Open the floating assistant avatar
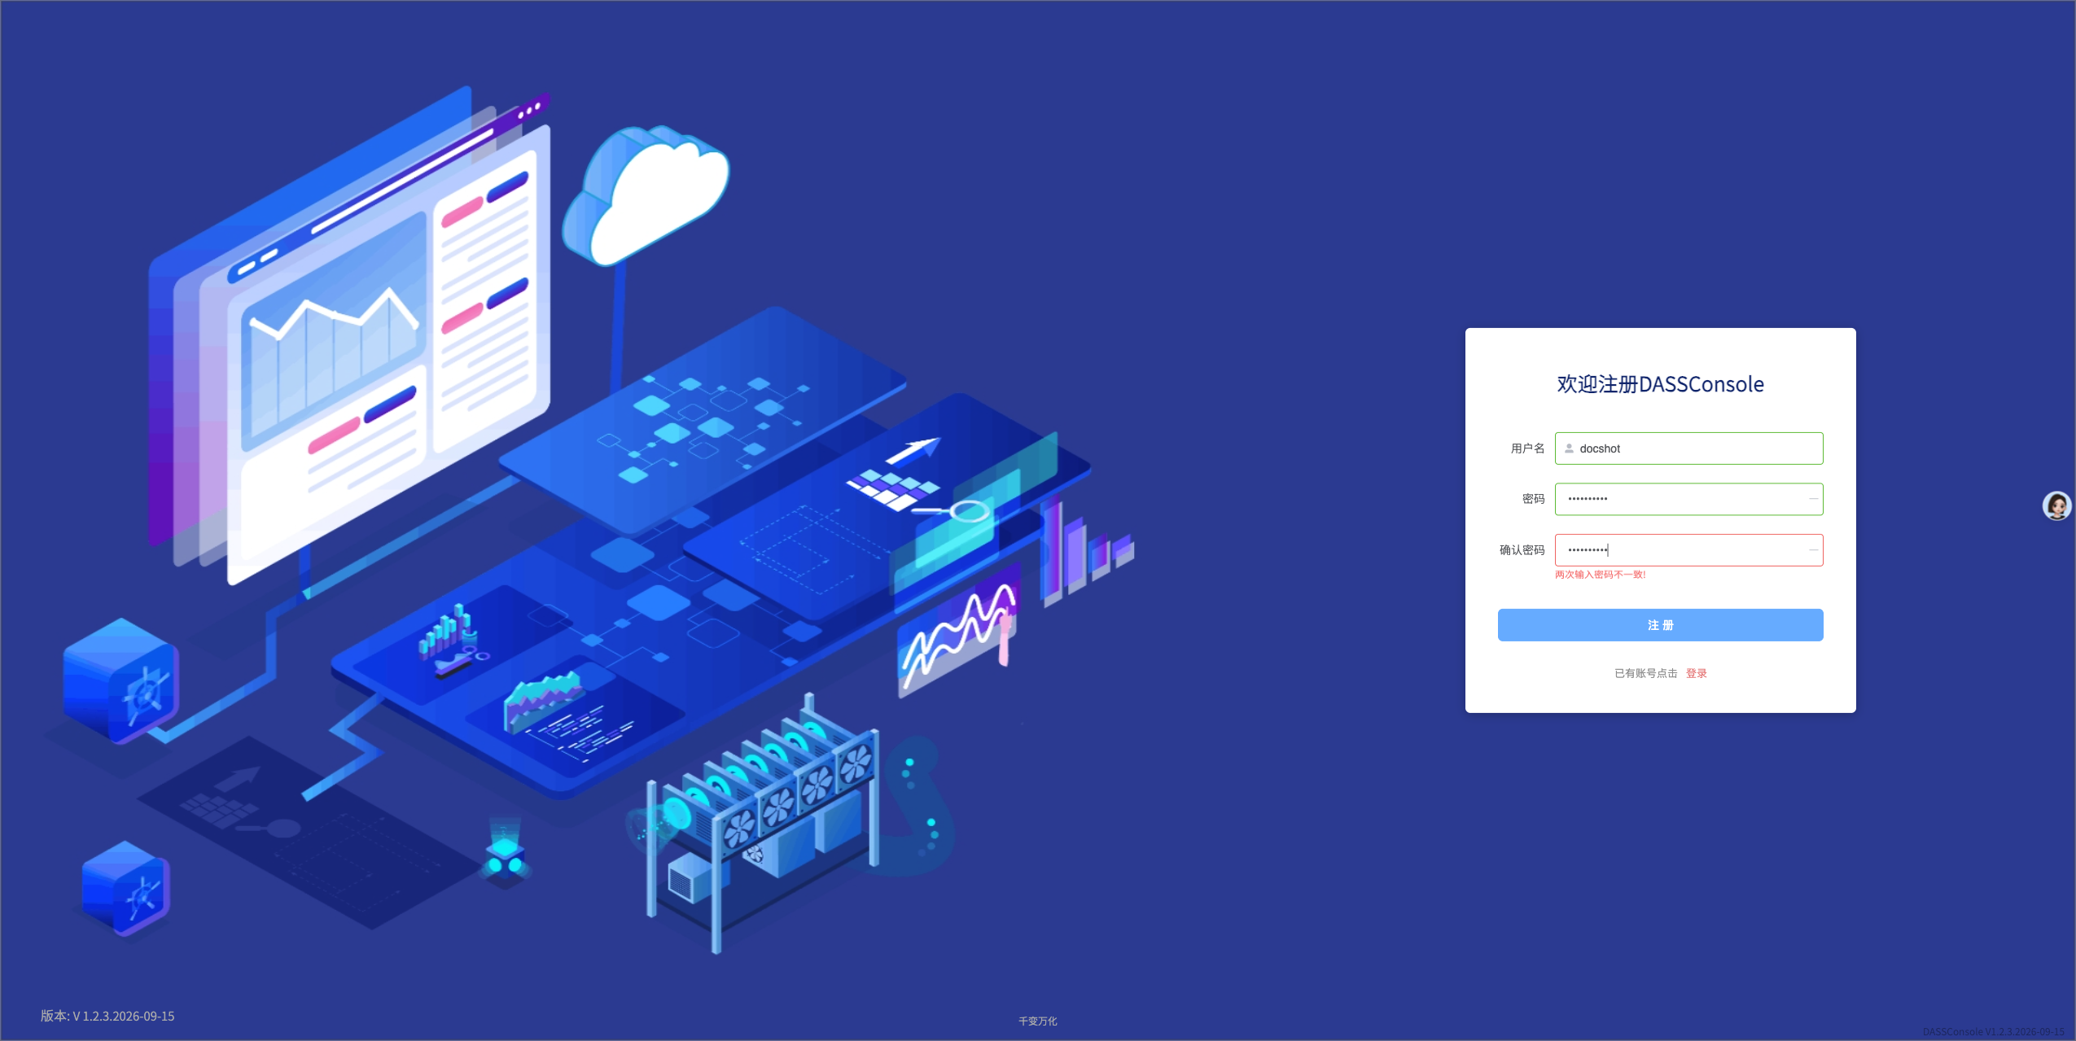 [x=2056, y=505]
